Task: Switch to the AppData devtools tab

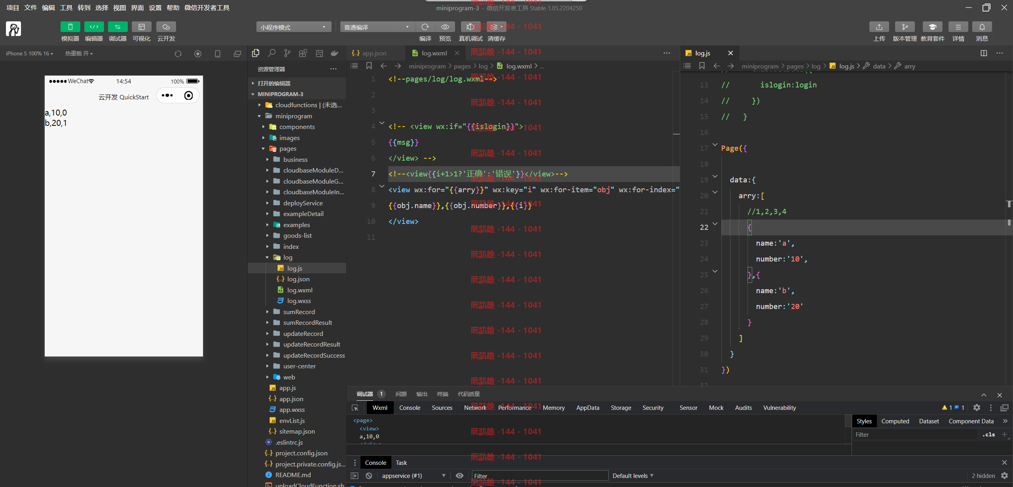Action: pyautogui.click(x=588, y=408)
